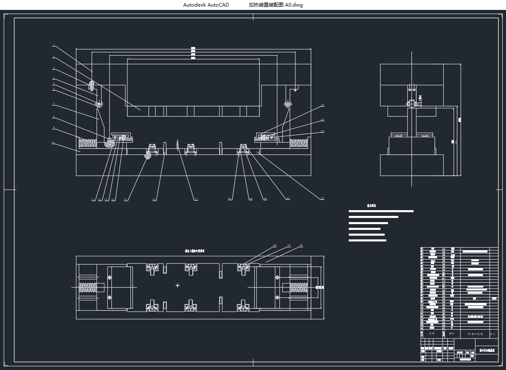Select the right coil spring in front view

coord(299,143)
